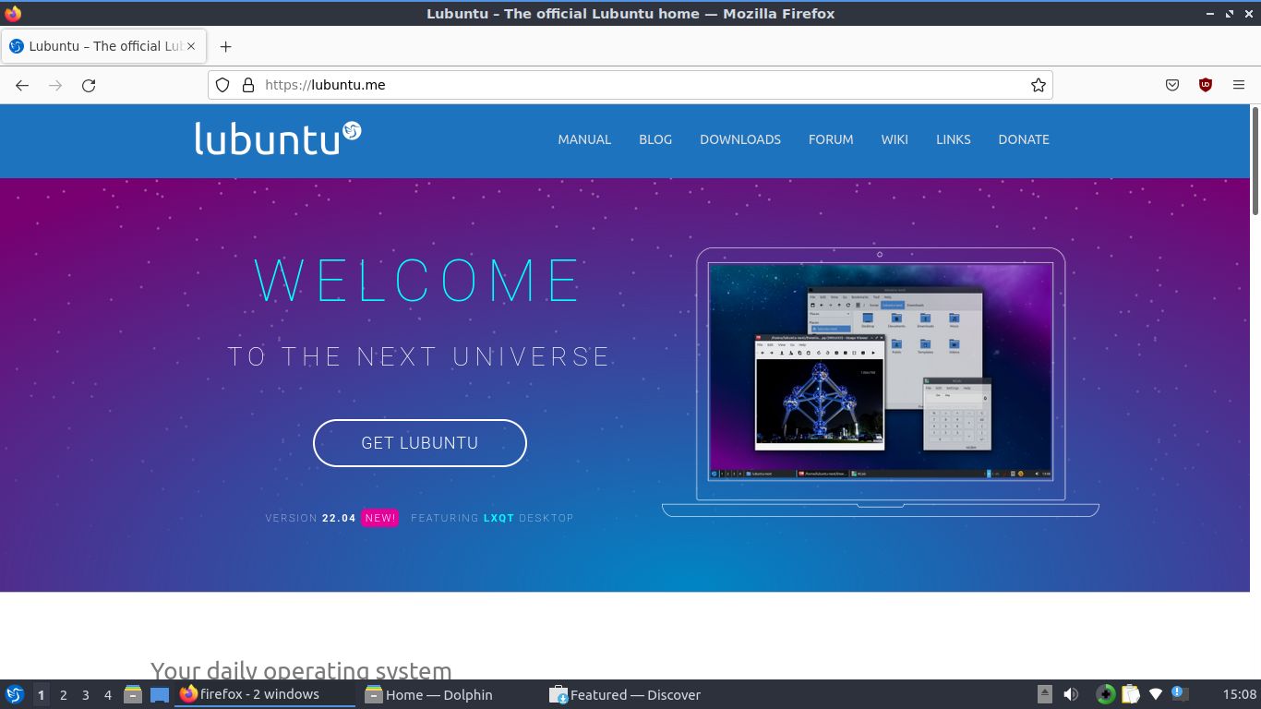Click the pink NEW! badge
The image size is (1261, 709).
point(380,518)
